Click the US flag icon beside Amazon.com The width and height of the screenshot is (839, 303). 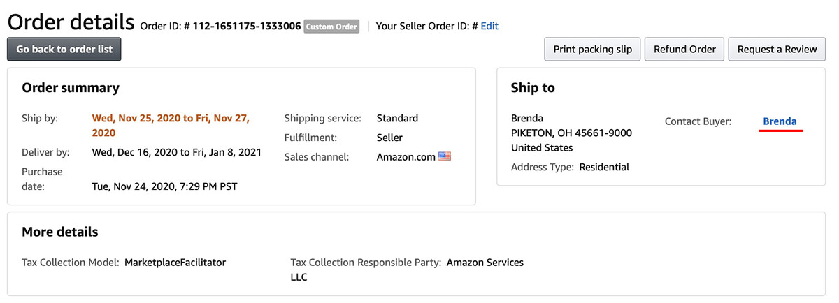pyautogui.click(x=445, y=157)
